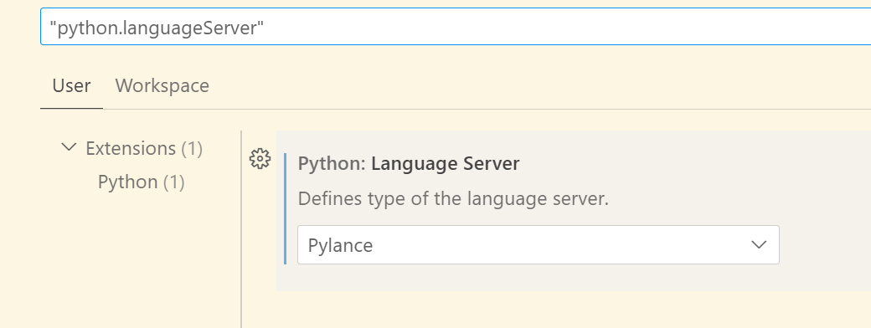The width and height of the screenshot is (871, 328).
Task: Collapse the Extensions chevron in the tree
Action: click(69, 147)
